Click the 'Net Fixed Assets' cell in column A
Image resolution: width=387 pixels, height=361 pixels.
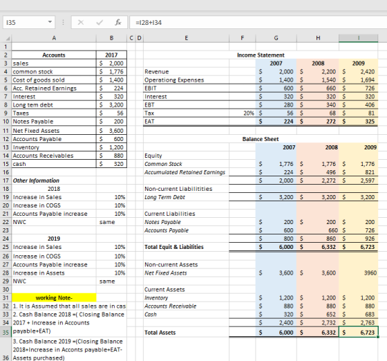tap(54, 131)
